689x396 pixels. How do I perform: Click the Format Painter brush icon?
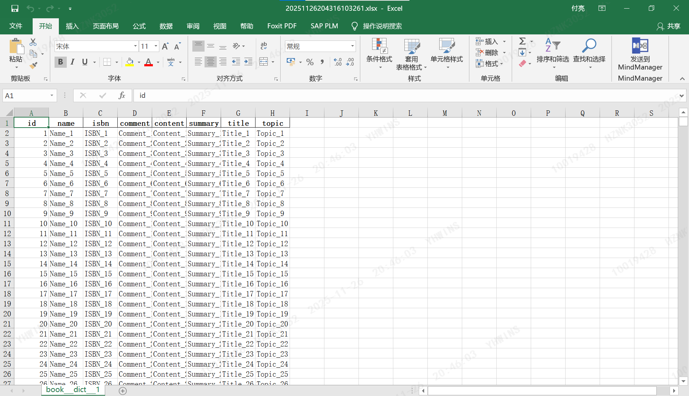[x=33, y=66]
